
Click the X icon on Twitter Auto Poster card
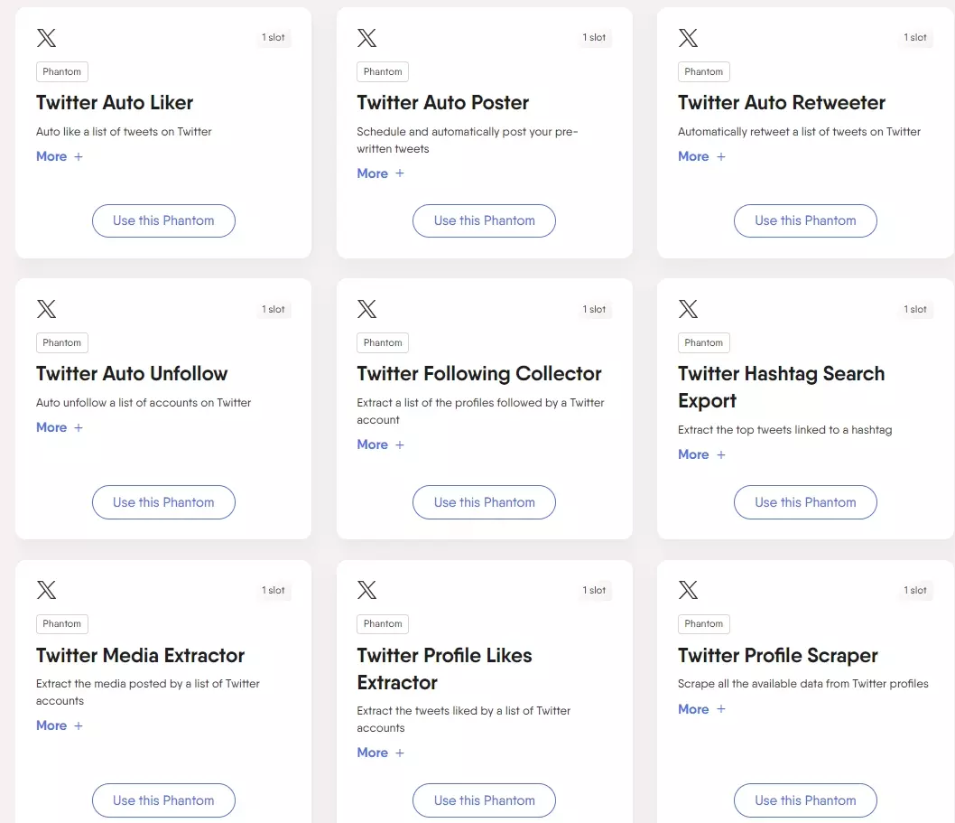click(366, 38)
